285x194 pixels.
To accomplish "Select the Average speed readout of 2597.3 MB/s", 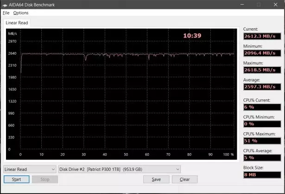I will point(262,87).
